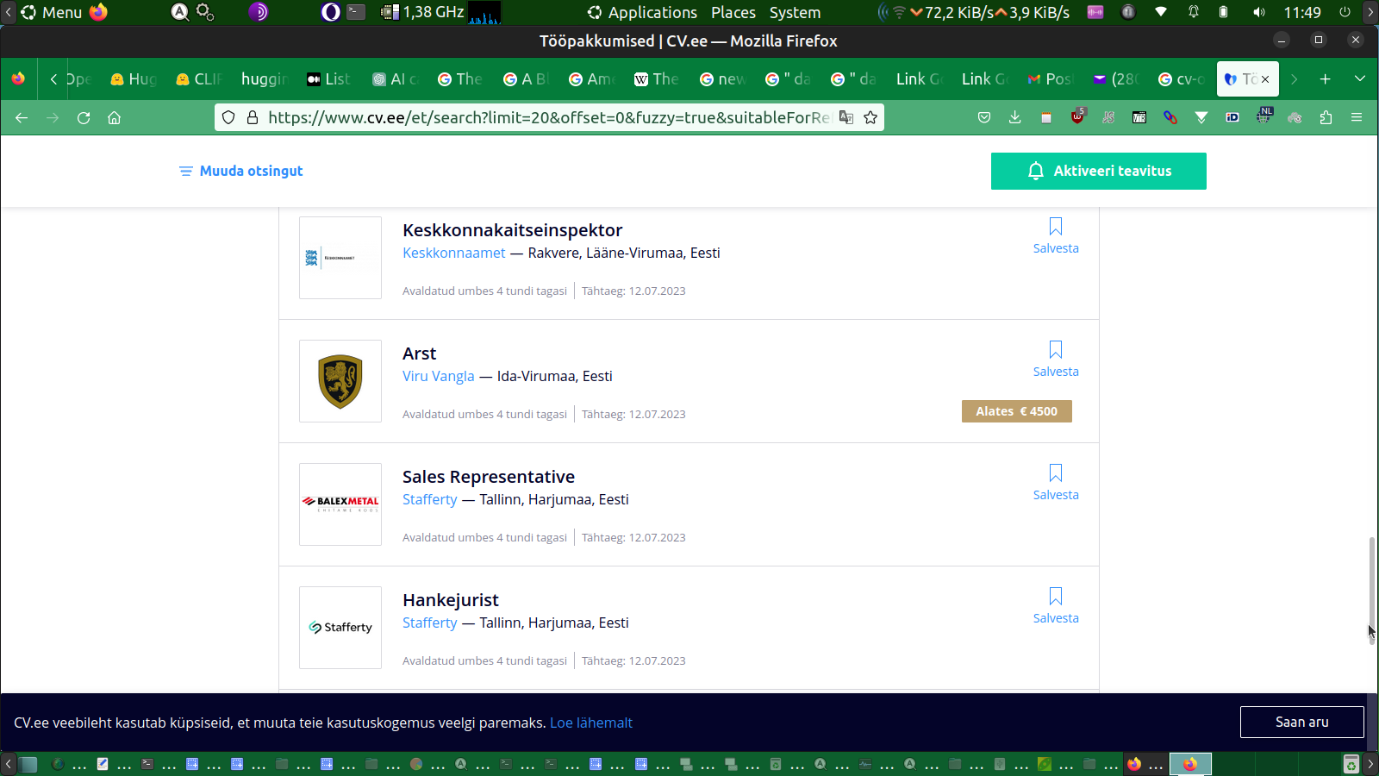Go to Firefox home page
The height and width of the screenshot is (776, 1379).
point(114,117)
